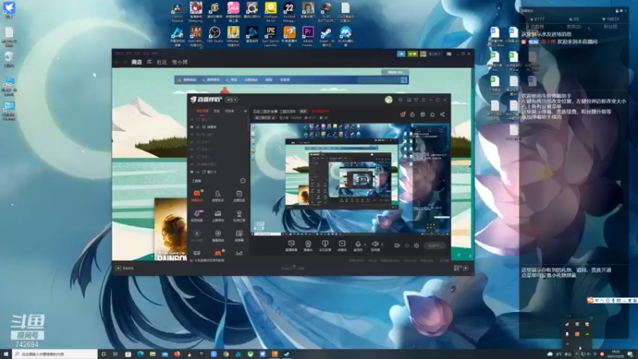Open the mode dropdown beside Douyu companion logo
Image resolution: width=638 pixels, height=359 pixels.
click(x=231, y=100)
